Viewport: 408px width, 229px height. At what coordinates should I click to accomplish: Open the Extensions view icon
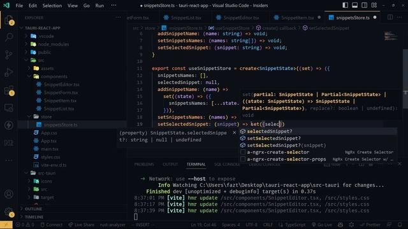[x=8, y=90]
